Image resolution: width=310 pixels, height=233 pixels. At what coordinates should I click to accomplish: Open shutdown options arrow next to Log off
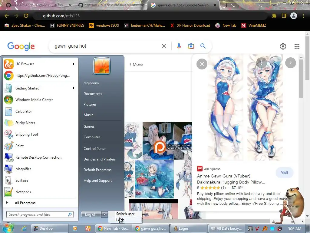[x=104, y=214]
